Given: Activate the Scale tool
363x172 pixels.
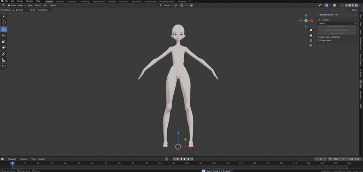Looking at the screenshot, I should coord(4,41).
